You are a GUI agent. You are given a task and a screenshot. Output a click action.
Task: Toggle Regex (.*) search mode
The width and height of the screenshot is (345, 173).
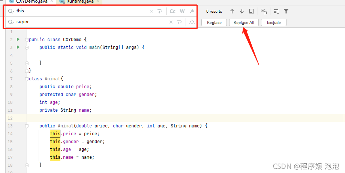[192, 11]
